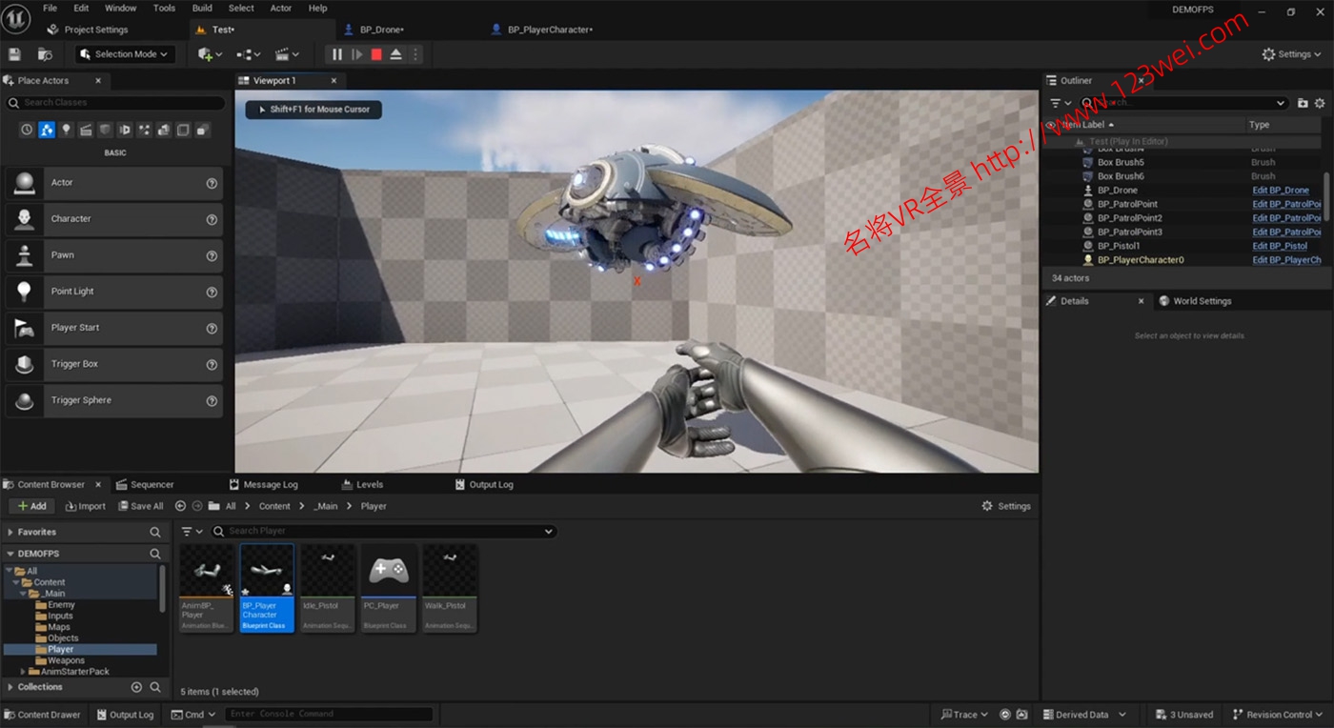Open the Selection Mode dropdown
The width and height of the screenshot is (1334, 728).
tap(125, 53)
